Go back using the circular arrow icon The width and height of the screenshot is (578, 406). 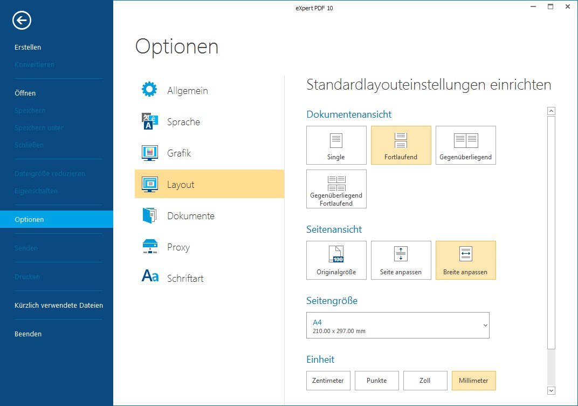point(22,20)
